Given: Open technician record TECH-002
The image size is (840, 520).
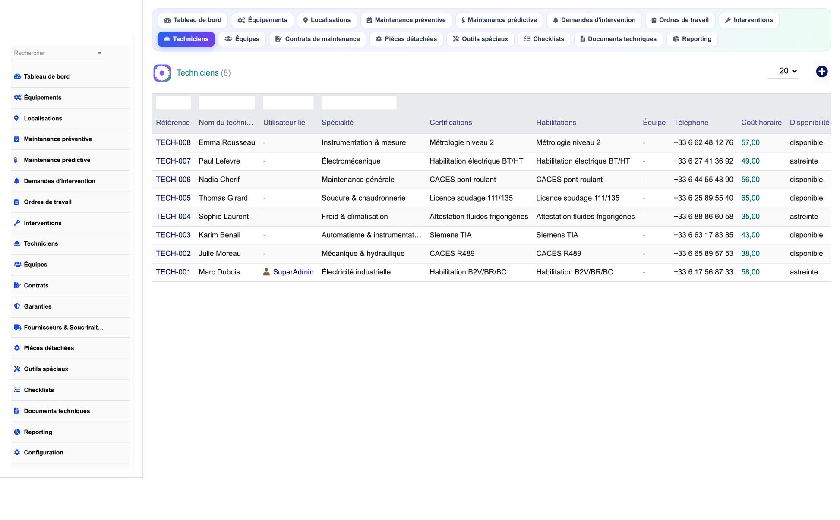Looking at the screenshot, I should pyautogui.click(x=173, y=254).
